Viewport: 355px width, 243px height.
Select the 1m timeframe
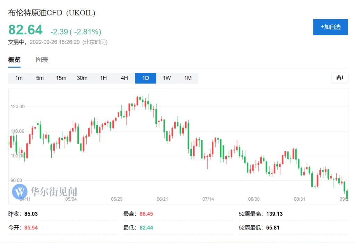point(19,78)
